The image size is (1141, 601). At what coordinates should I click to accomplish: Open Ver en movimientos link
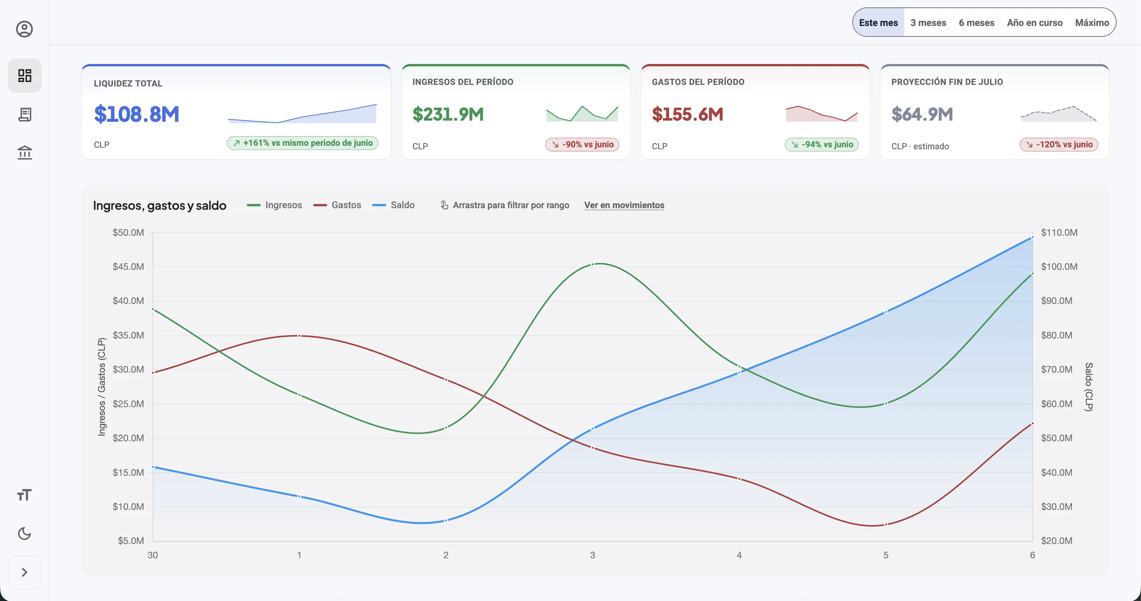(624, 205)
